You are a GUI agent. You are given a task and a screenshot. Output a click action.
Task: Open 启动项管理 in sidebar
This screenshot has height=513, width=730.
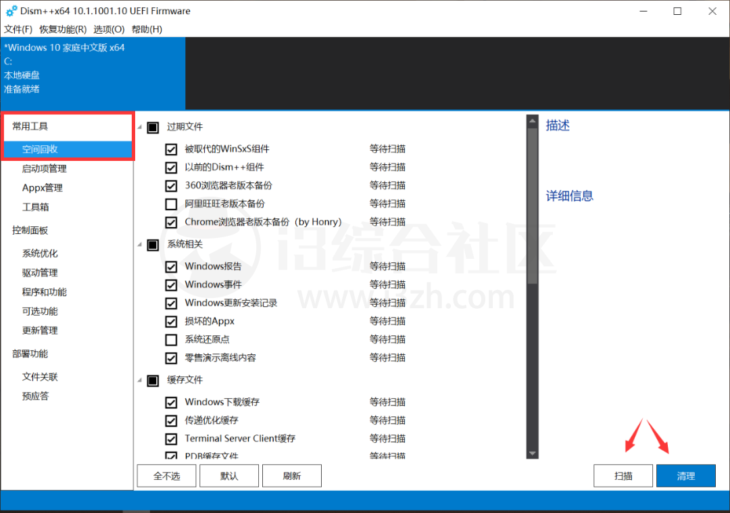point(44,168)
